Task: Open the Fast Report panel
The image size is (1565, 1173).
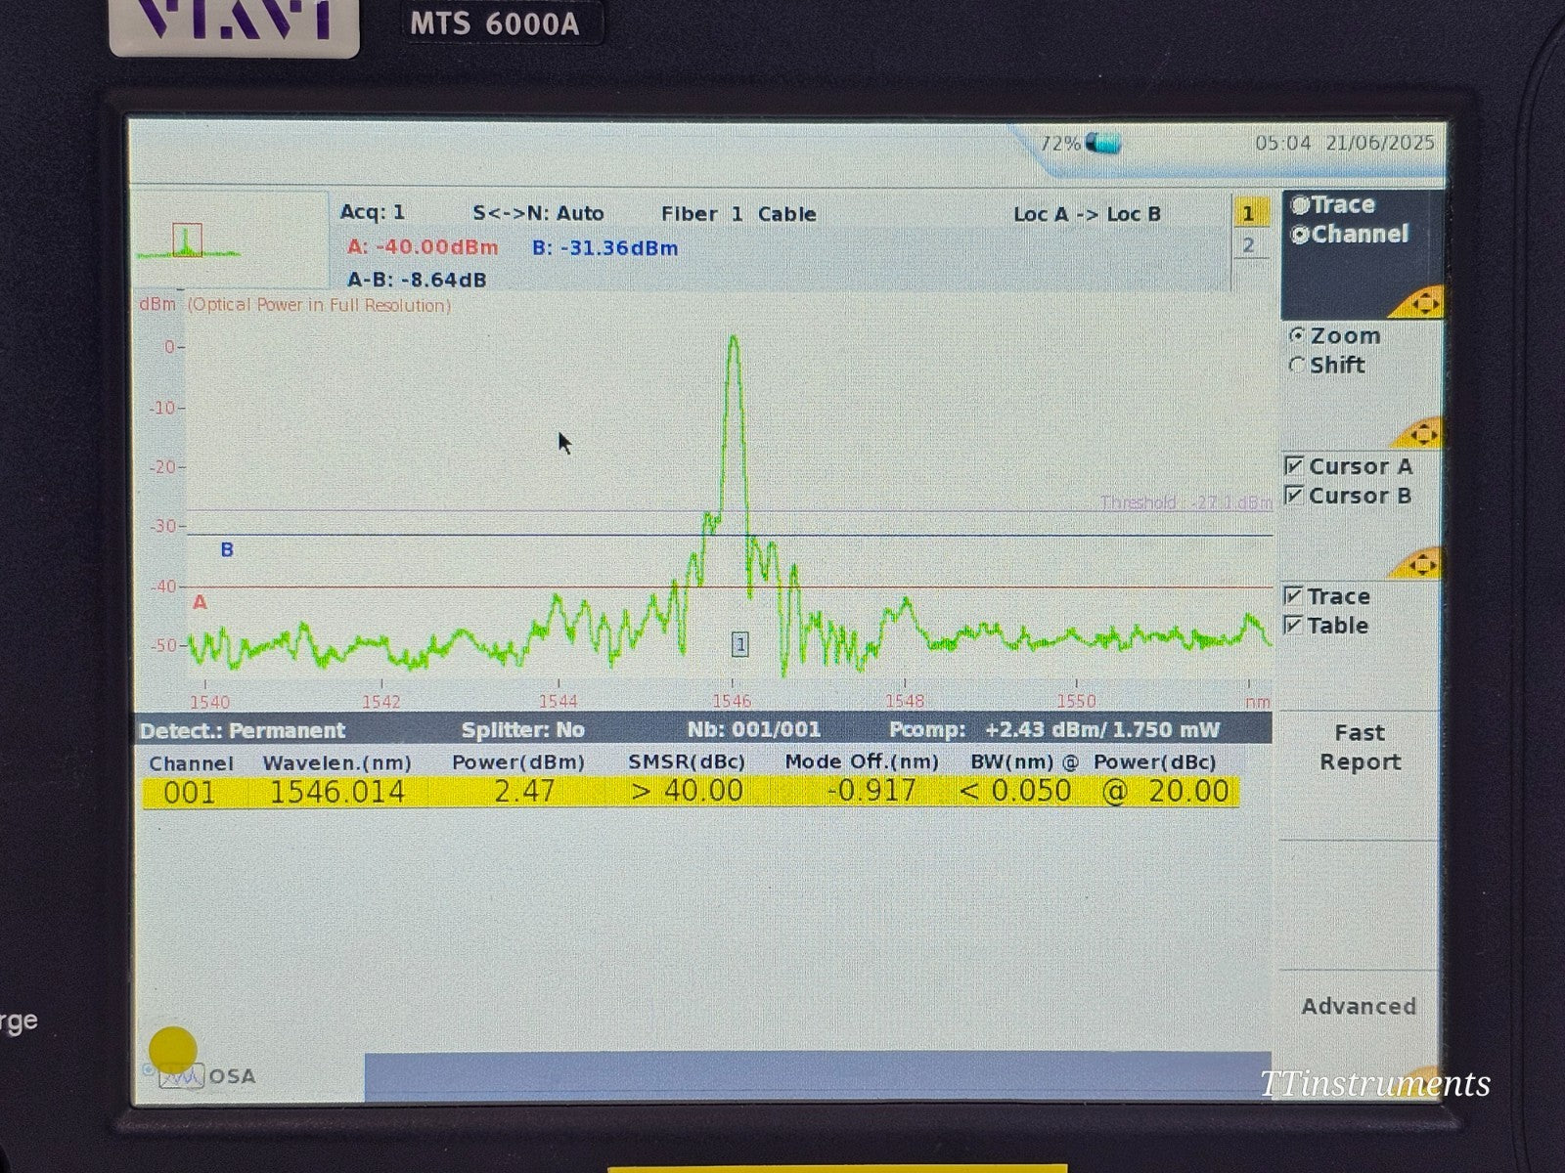Action: tap(1358, 747)
